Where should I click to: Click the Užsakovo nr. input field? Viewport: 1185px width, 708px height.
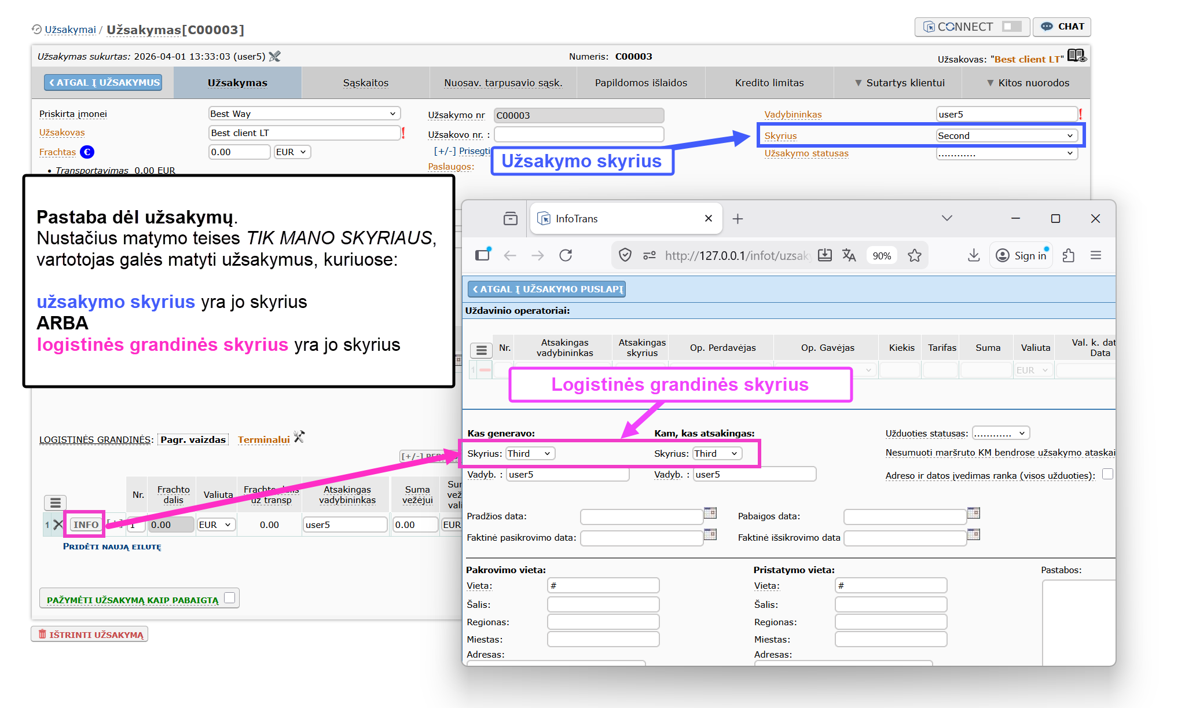click(x=579, y=134)
